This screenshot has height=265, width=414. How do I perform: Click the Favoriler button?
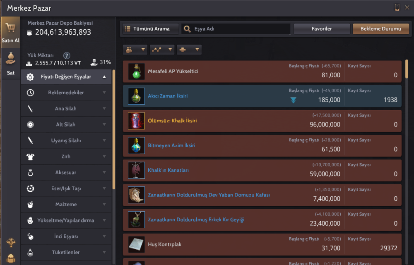click(322, 29)
